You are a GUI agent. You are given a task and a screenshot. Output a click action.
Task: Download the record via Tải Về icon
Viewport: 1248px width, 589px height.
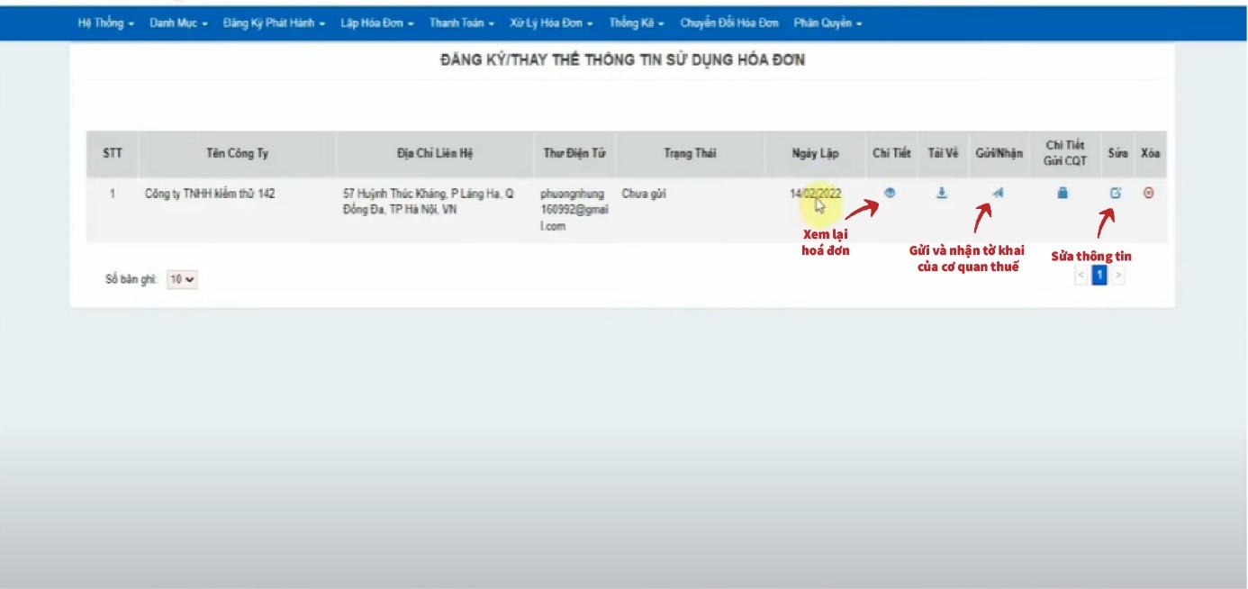click(x=941, y=193)
